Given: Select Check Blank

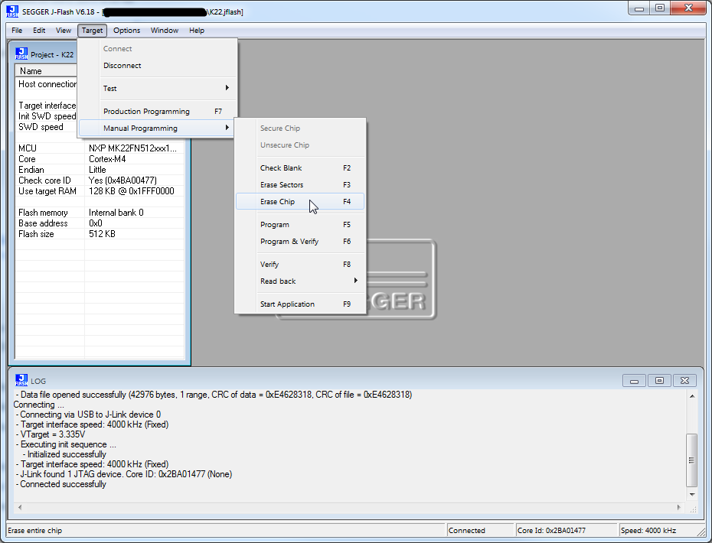Looking at the screenshot, I should tap(300, 167).
